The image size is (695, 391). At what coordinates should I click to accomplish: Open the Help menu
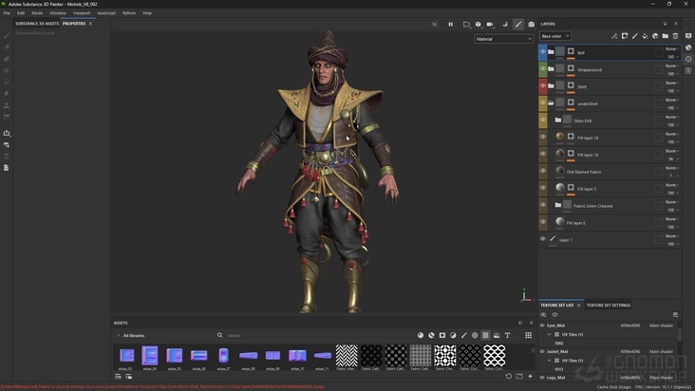point(147,13)
